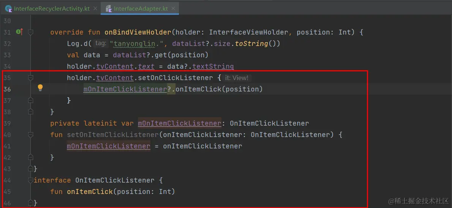Click the 'it: View!' inlay hint

click(236, 78)
